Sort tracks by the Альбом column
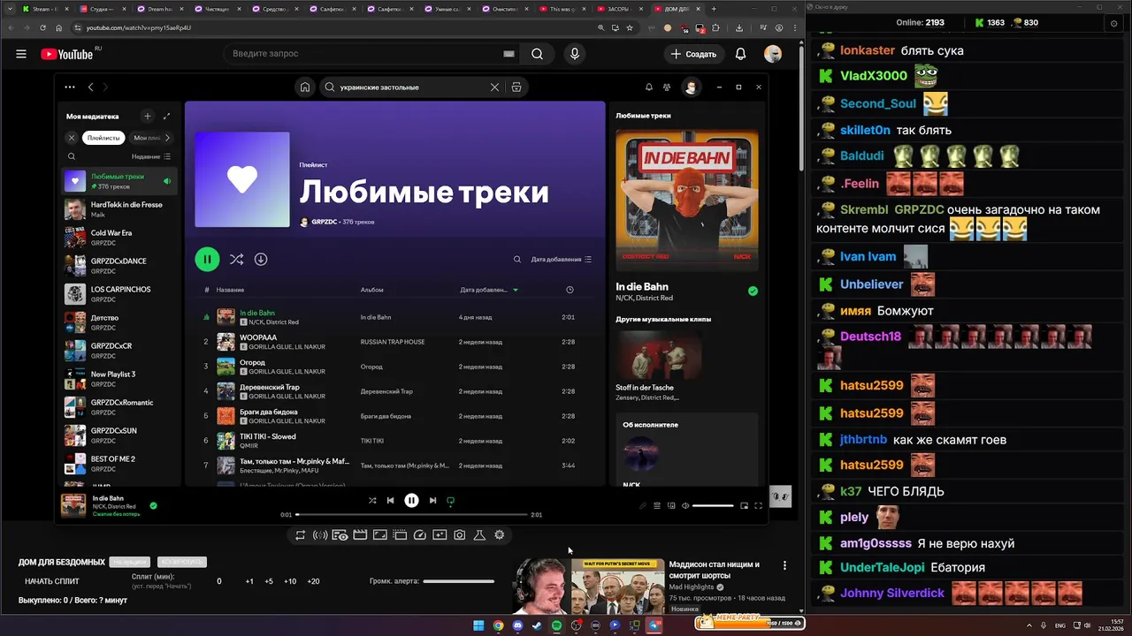This screenshot has width=1132, height=636. (371, 290)
